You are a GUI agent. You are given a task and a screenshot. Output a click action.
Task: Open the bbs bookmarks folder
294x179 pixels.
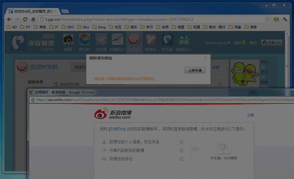coord(83,27)
